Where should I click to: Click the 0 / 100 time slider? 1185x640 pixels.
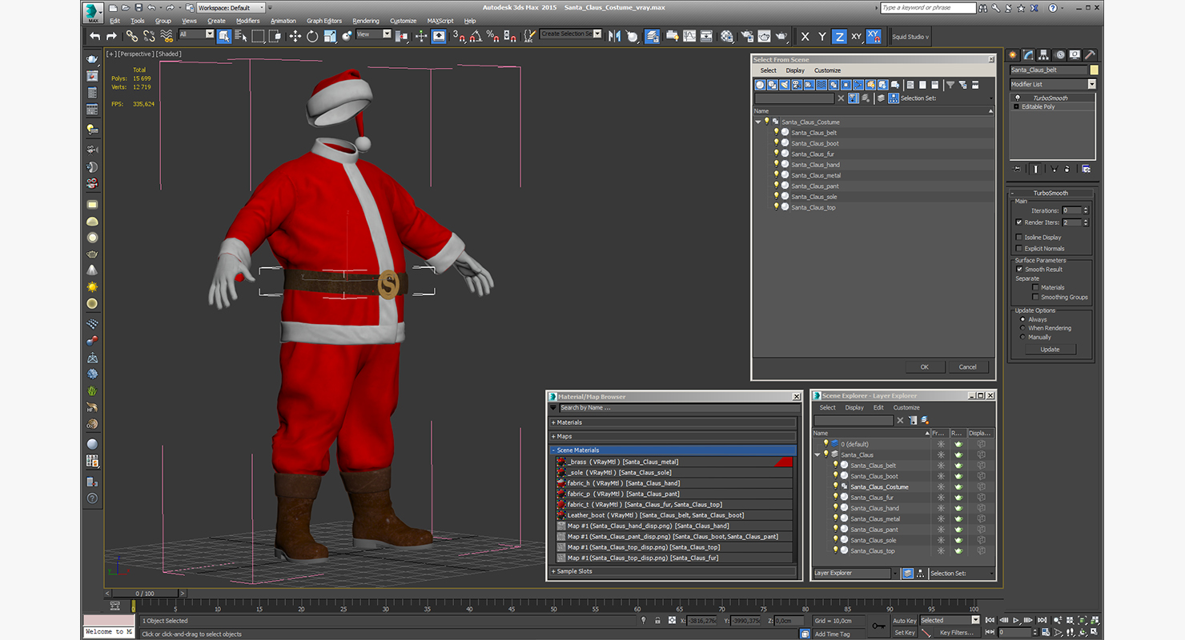click(145, 594)
